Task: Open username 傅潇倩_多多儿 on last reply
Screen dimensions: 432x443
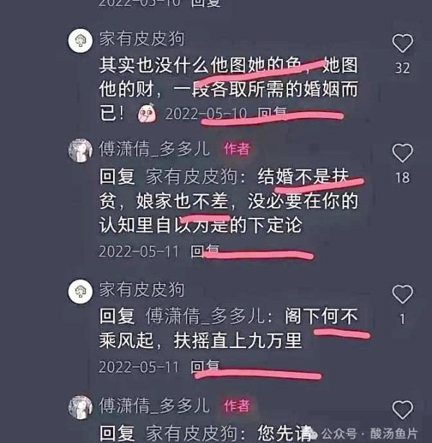Action: pos(155,406)
